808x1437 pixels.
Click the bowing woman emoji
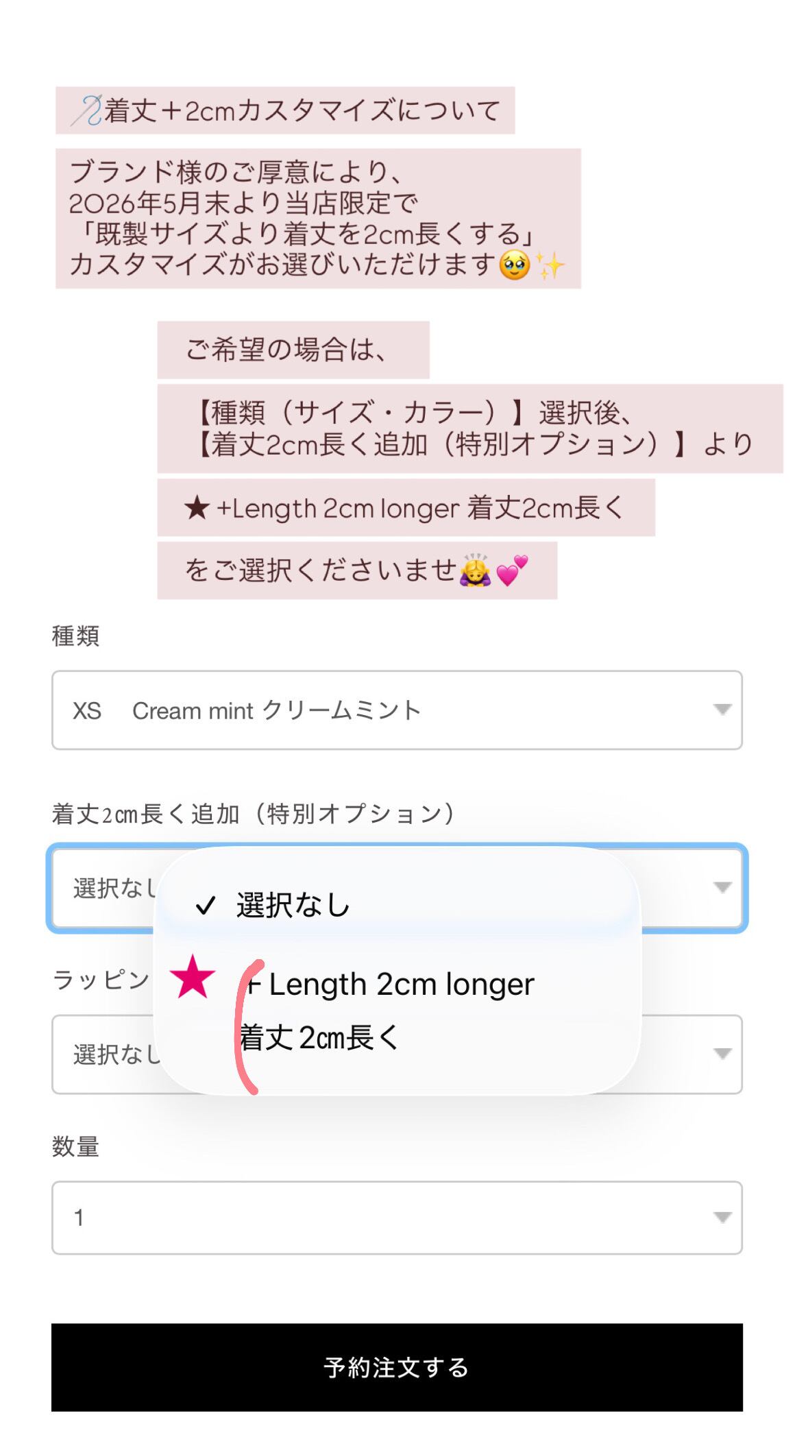(x=475, y=570)
